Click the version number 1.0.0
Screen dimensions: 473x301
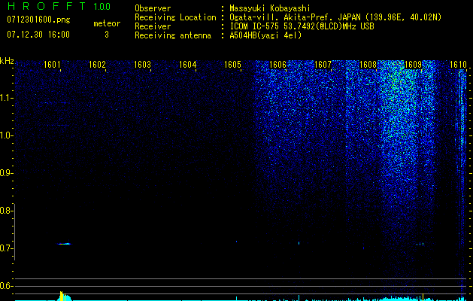pos(102,6)
